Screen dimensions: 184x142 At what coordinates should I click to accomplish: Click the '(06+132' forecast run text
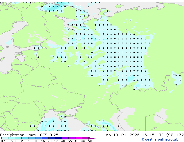(x=175, y=135)
